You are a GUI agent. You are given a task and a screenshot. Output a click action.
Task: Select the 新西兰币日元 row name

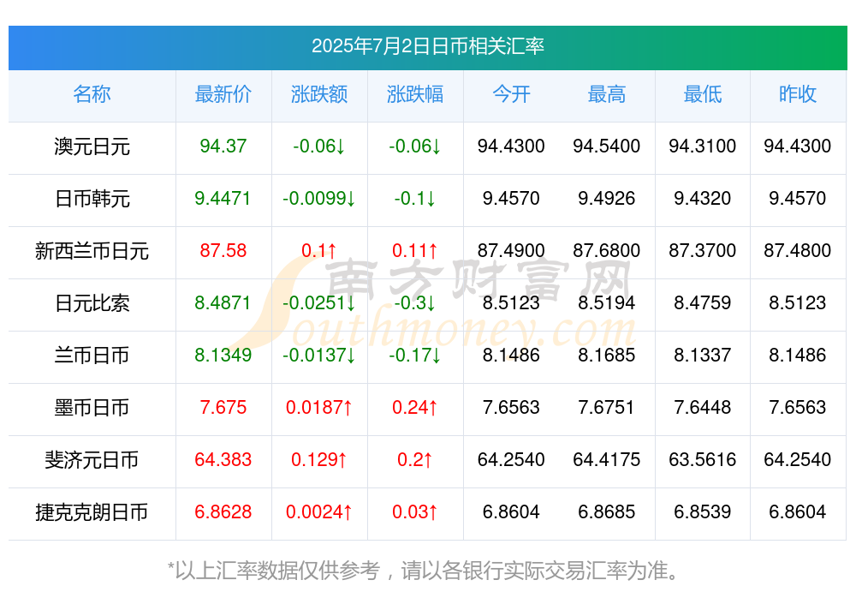click(x=92, y=251)
